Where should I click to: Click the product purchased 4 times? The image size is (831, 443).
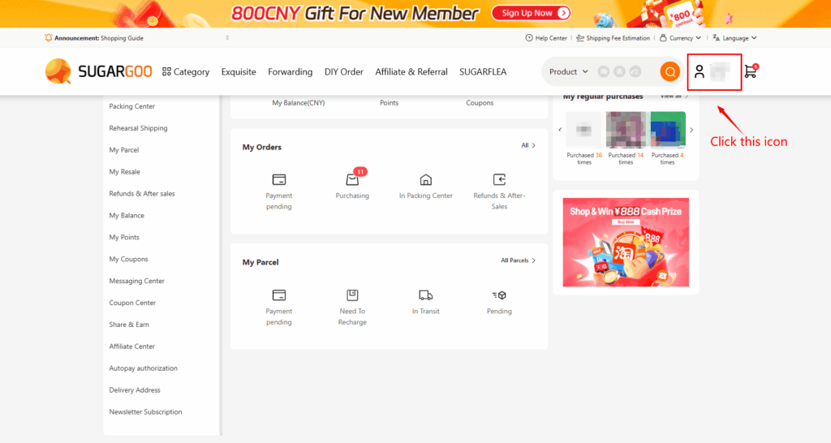(x=668, y=129)
